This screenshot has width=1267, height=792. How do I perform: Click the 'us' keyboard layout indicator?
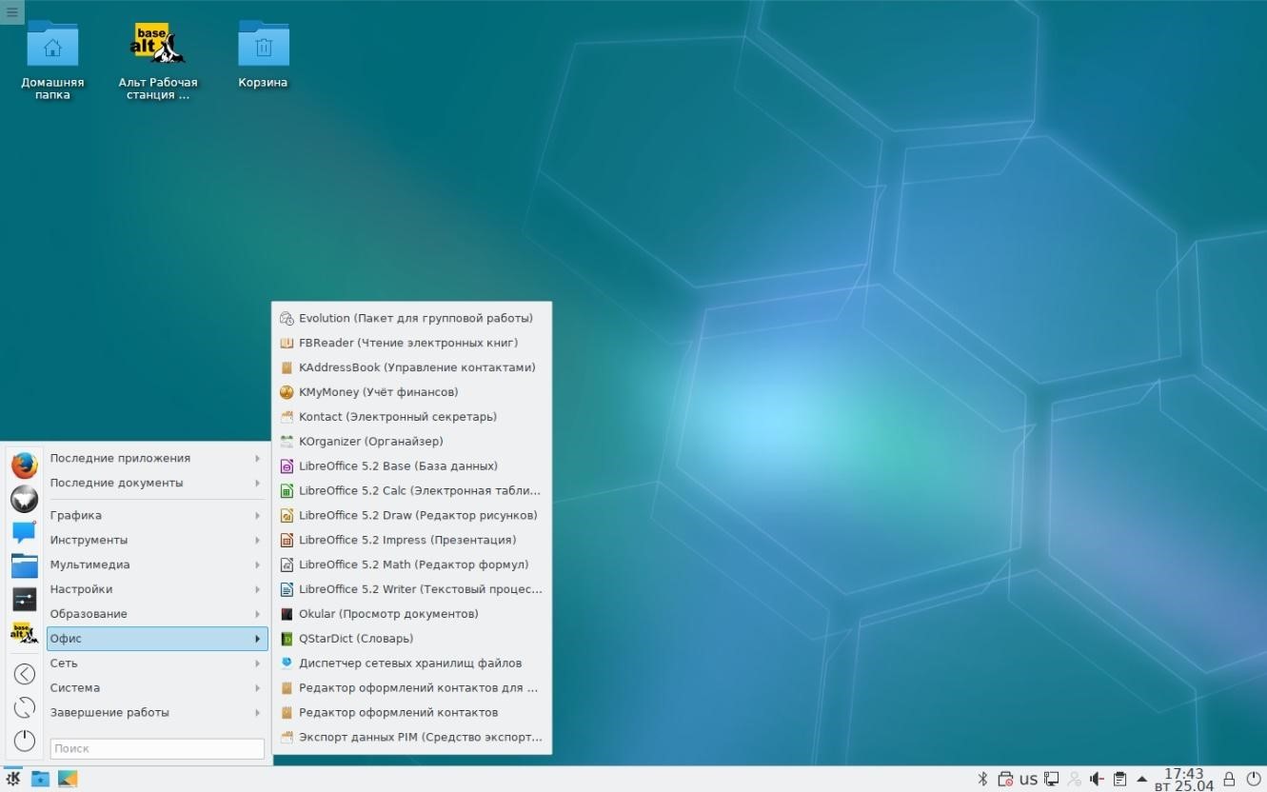pyautogui.click(x=1028, y=779)
